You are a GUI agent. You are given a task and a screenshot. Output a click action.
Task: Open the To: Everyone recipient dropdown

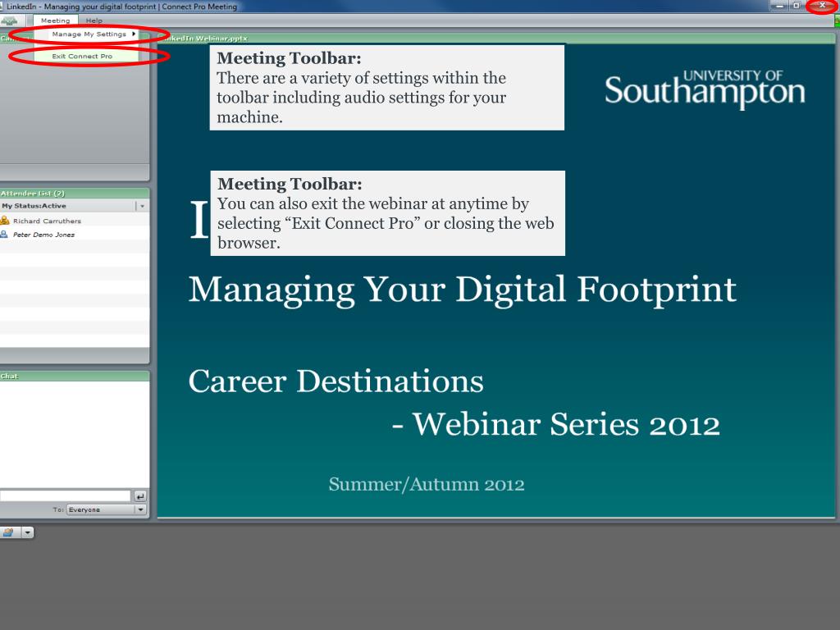pyautogui.click(x=106, y=509)
